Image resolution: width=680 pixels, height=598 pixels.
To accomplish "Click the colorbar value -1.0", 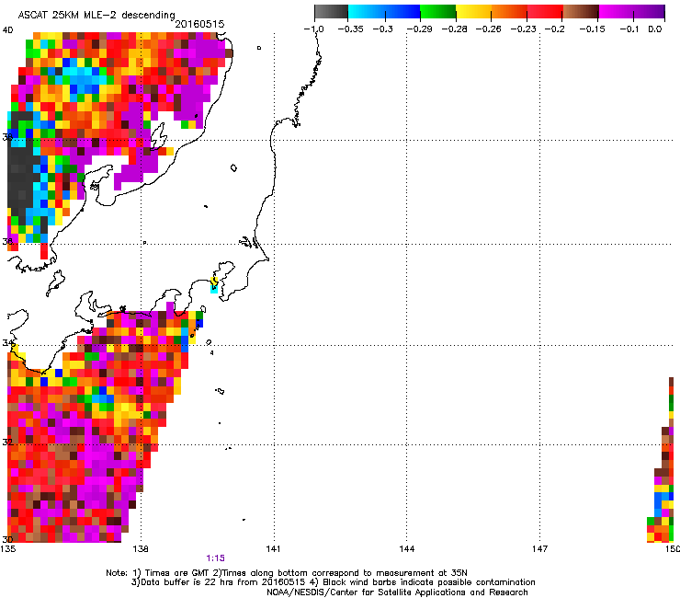I will point(313,29).
